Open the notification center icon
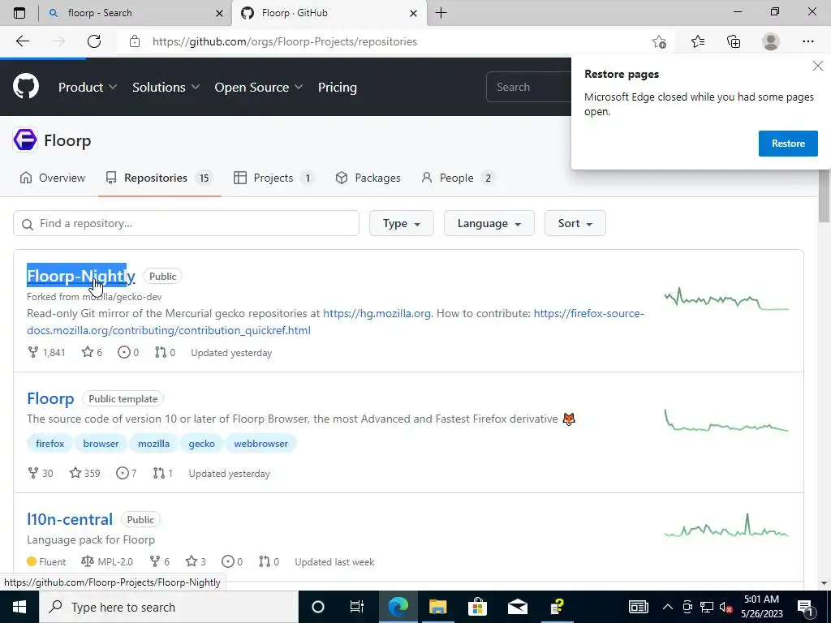This screenshot has height=623, width=831. pos(805,607)
